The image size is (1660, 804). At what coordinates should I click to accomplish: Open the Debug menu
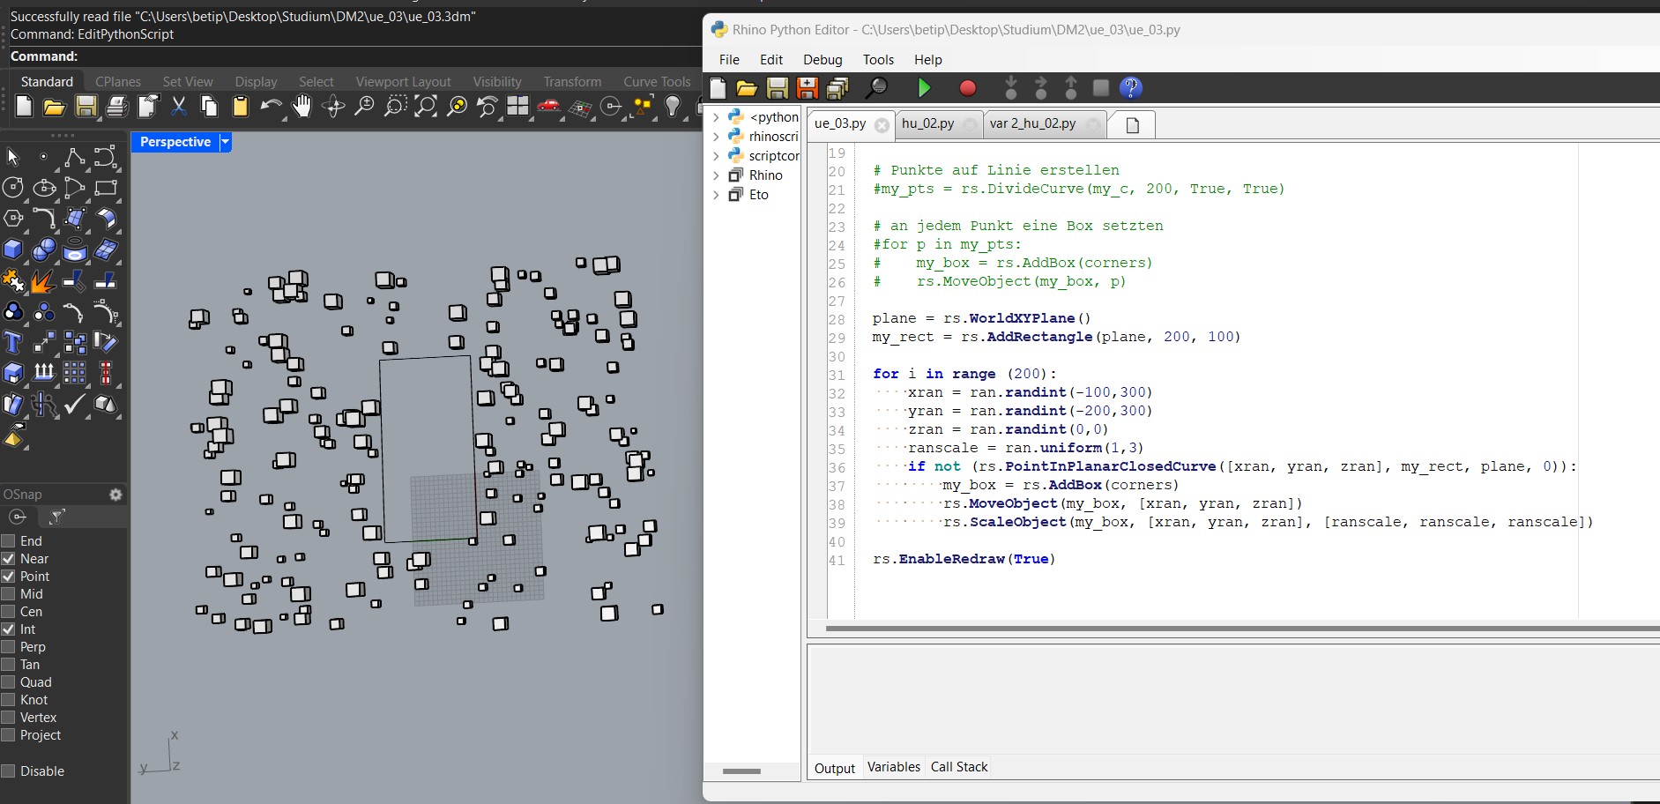822,60
